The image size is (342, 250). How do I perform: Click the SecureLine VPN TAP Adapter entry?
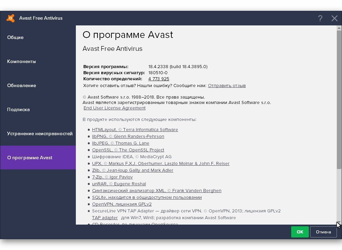(186, 211)
